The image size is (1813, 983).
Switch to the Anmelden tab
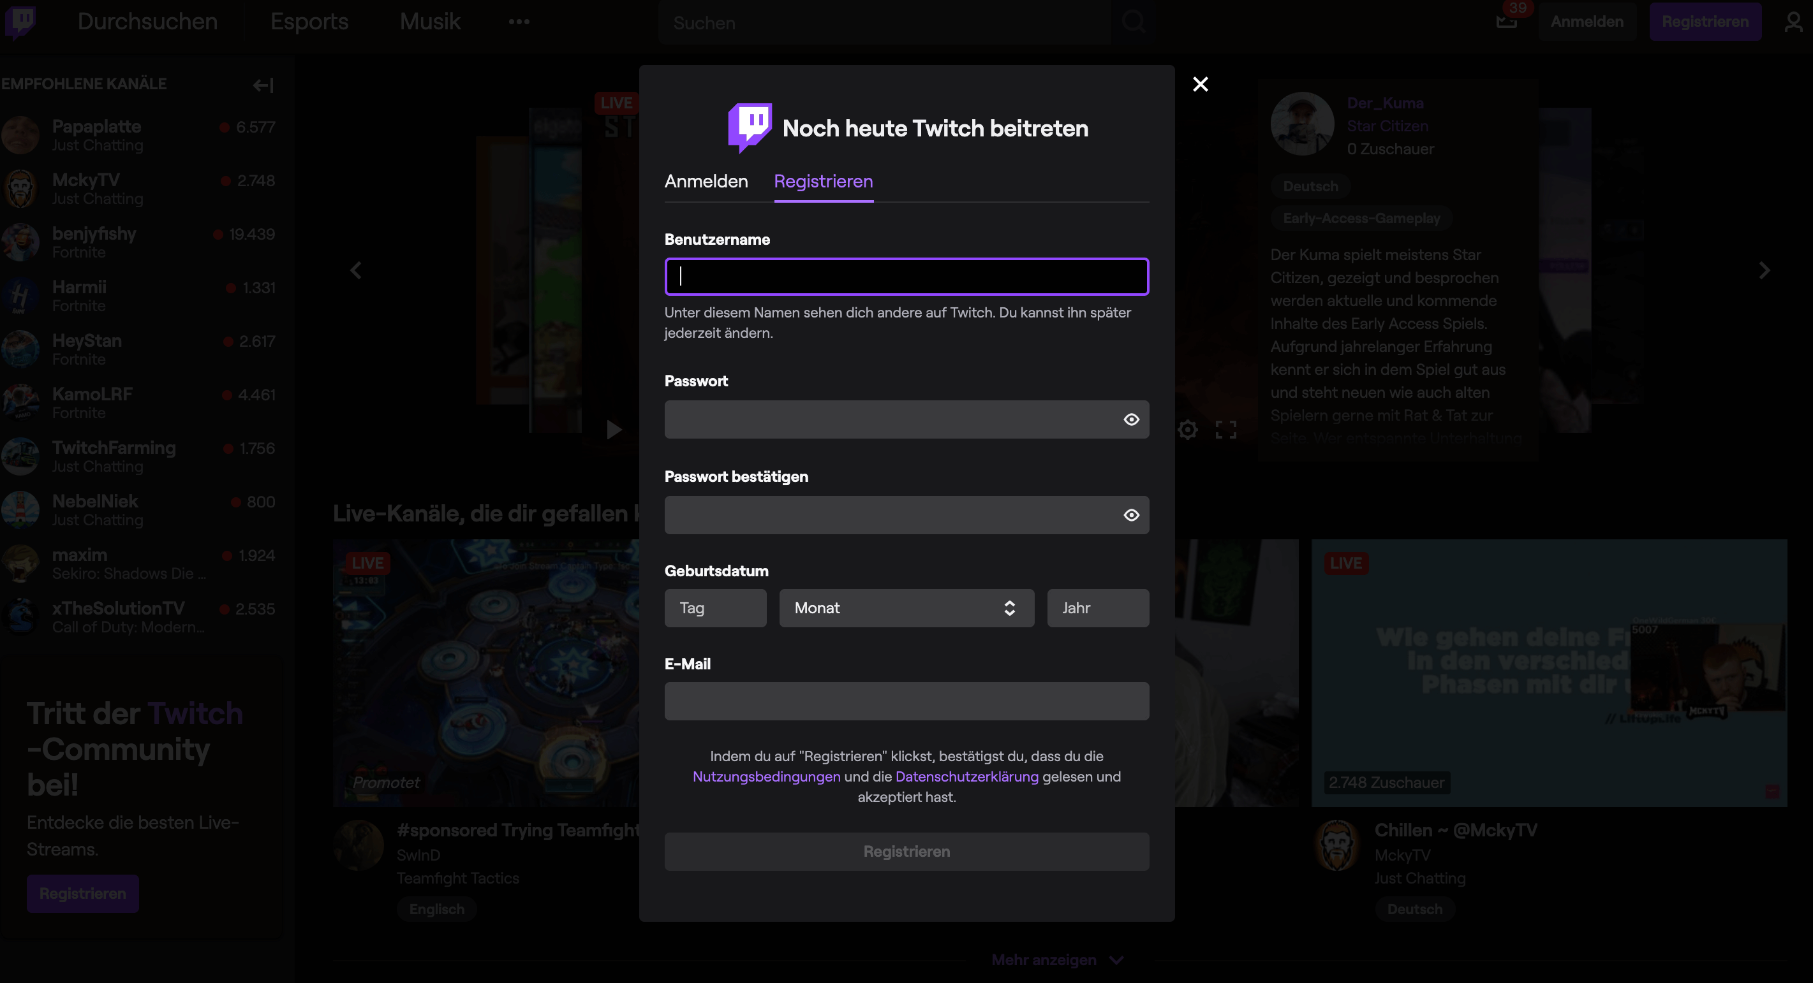click(706, 182)
